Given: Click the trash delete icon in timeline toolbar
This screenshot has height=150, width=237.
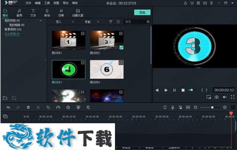Looking at the screenshot, I should coord(28,108).
